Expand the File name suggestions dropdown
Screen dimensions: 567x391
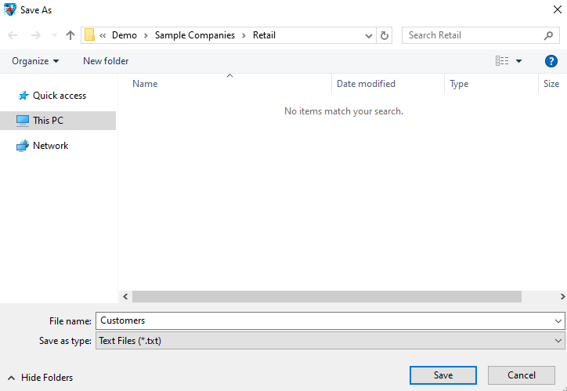click(558, 320)
